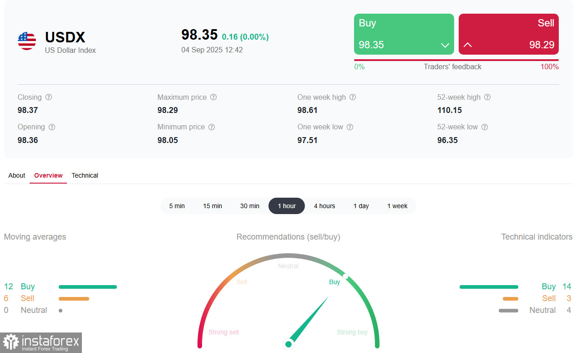Click the red Sell button
The width and height of the screenshot is (577, 353).
pyautogui.click(x=509, y=34)
